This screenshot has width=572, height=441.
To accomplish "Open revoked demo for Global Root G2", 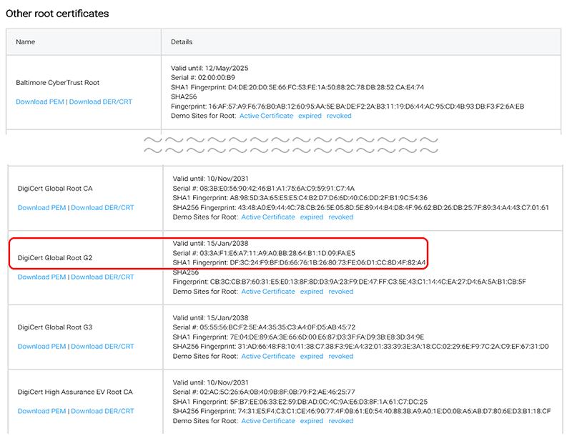I will click(341, 292).
